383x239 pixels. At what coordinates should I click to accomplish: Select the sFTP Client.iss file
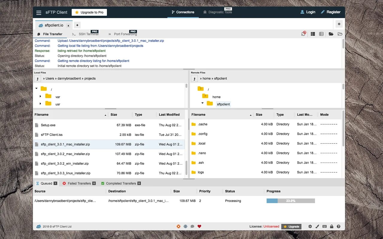tap(109, 135)
